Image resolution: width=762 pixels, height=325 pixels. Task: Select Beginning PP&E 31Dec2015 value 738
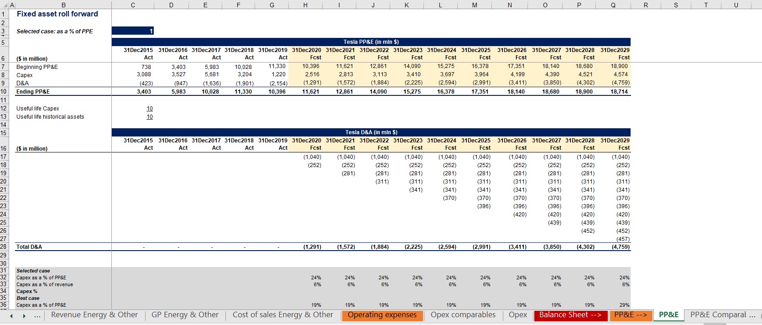point(146,67)
